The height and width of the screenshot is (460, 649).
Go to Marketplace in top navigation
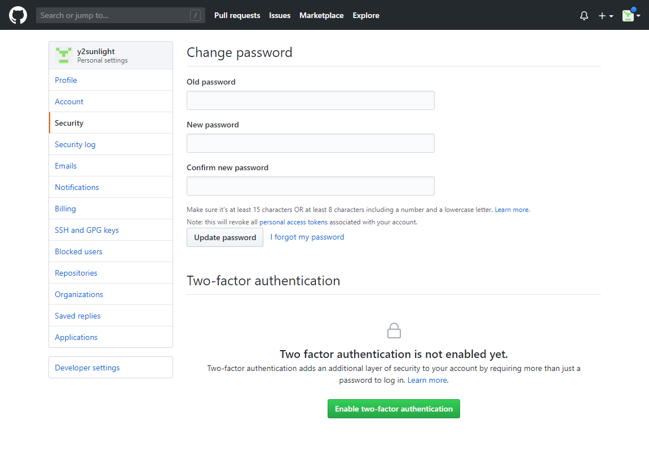[321, 15]
